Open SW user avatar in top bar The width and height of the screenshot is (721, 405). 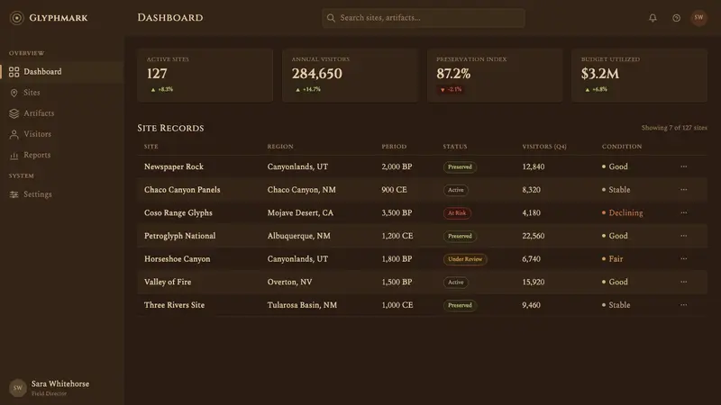point(698,18)
